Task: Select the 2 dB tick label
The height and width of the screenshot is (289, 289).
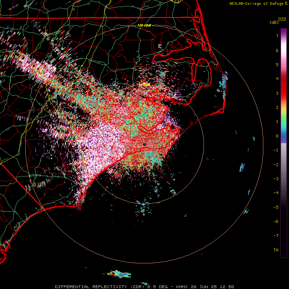Action: click(x=277, y=108)
